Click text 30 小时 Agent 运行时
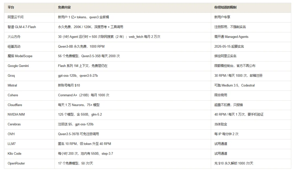The height and width of the screenshot is (170, 294). (x=73, y=37)
